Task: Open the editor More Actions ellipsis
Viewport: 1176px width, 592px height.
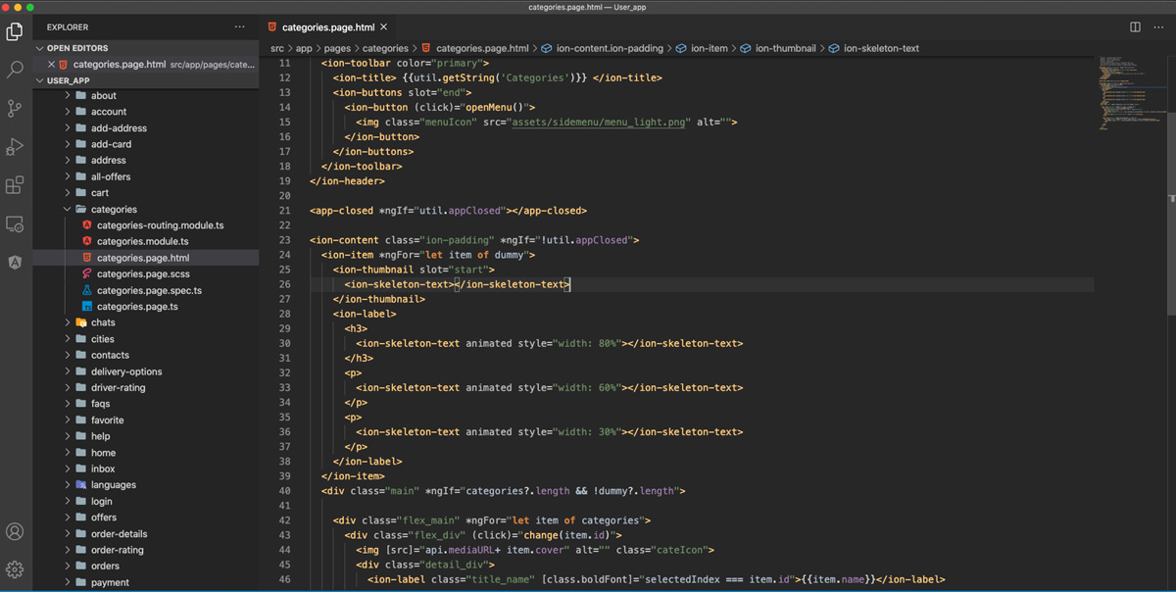Action: click(x=1159, y=27)
